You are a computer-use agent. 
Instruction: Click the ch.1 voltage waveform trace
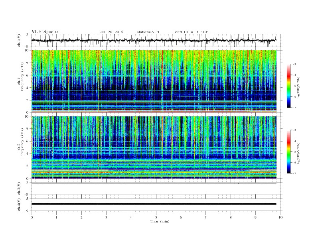point(154,40)
